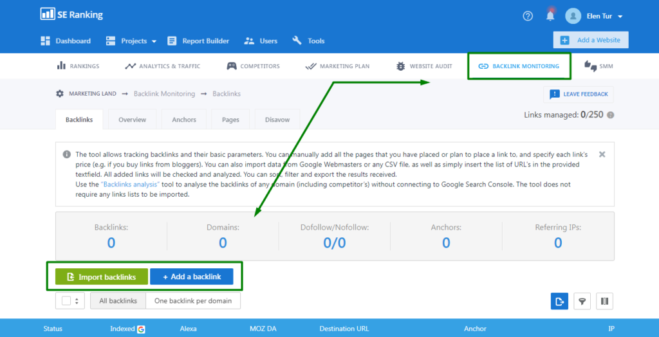Click the help question mark icon
Image resolution: width=659 pixels, height=337 pixels.
coord(528,16)
